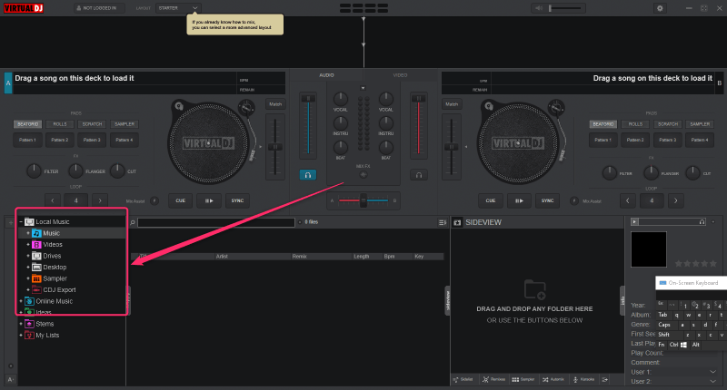The image size is (727, 390).
Task: Open the User 2 field dropdown
Action: click(x=712, y=381)
